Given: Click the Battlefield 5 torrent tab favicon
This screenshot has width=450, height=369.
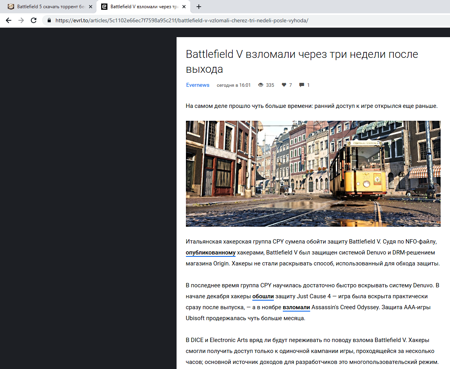Looking at the screenshot, I should click(x=11, y=7).
